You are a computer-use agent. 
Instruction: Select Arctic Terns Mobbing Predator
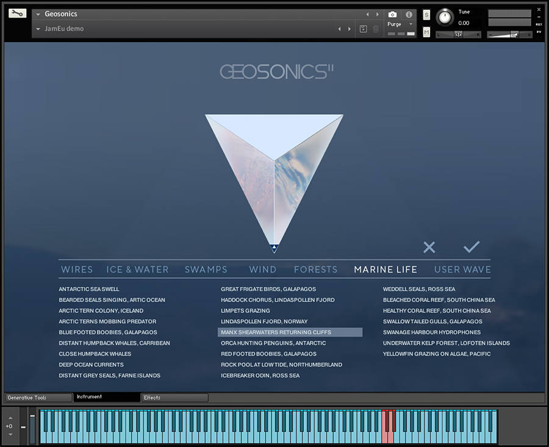pos(107,321)
